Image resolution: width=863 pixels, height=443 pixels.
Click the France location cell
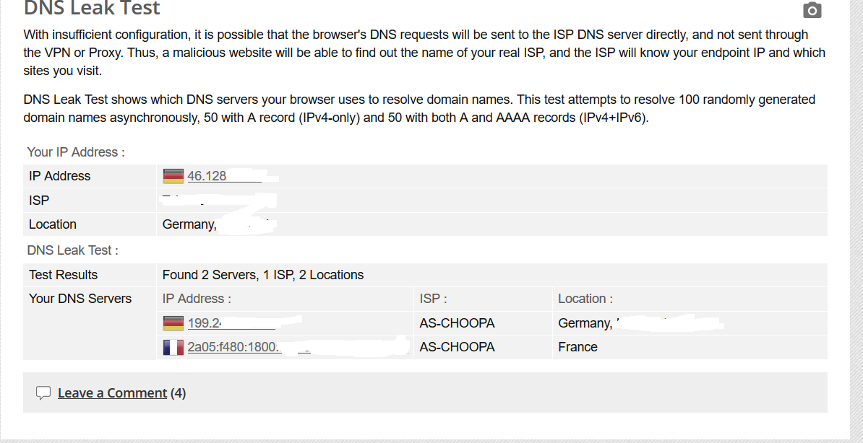(x=578, y=347)
